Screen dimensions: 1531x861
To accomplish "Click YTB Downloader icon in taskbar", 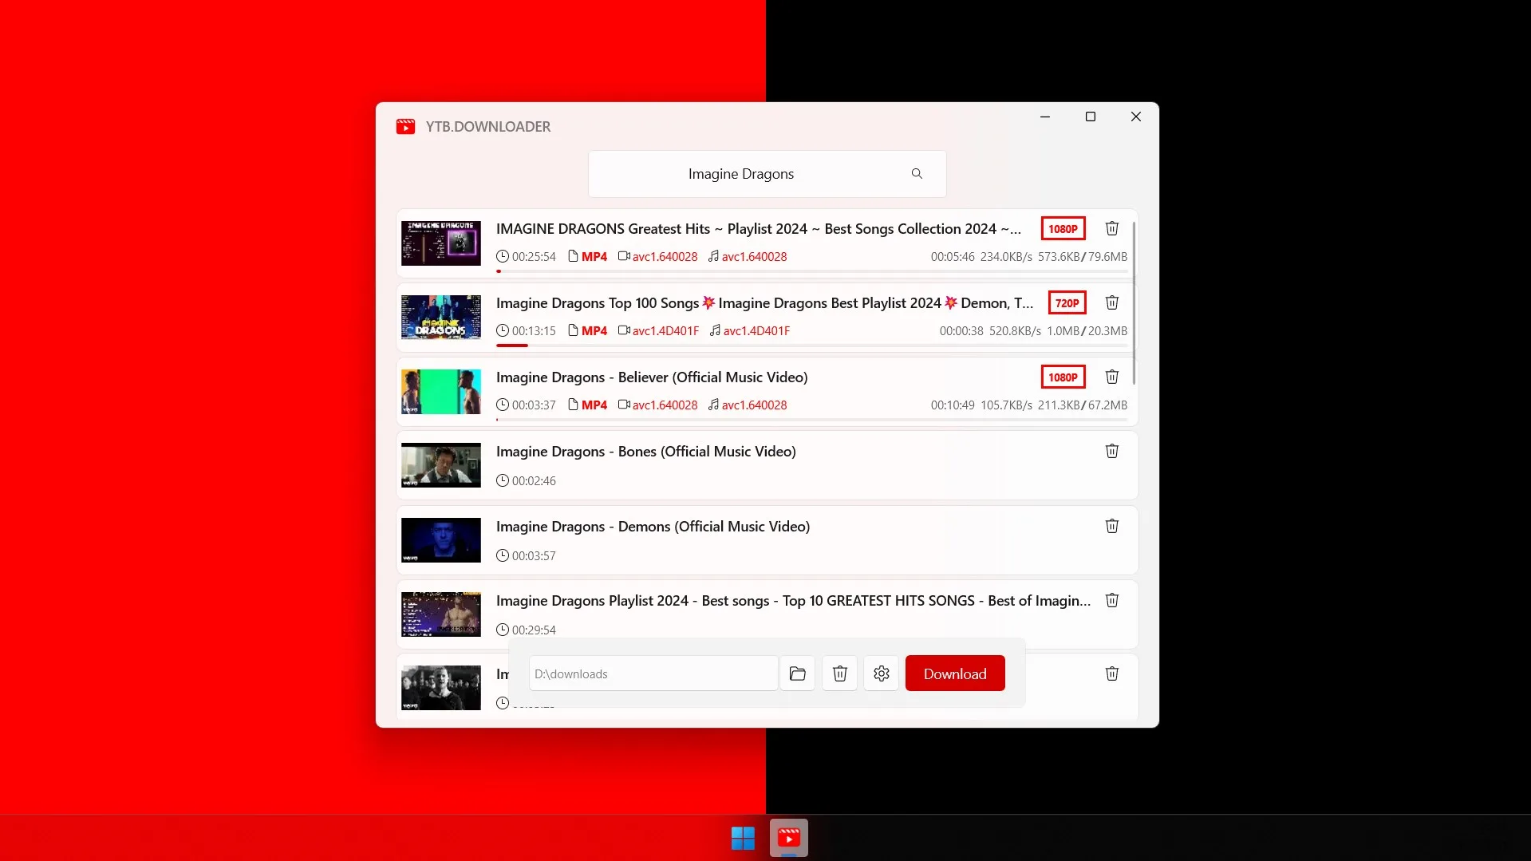I will tap(788, 838).
